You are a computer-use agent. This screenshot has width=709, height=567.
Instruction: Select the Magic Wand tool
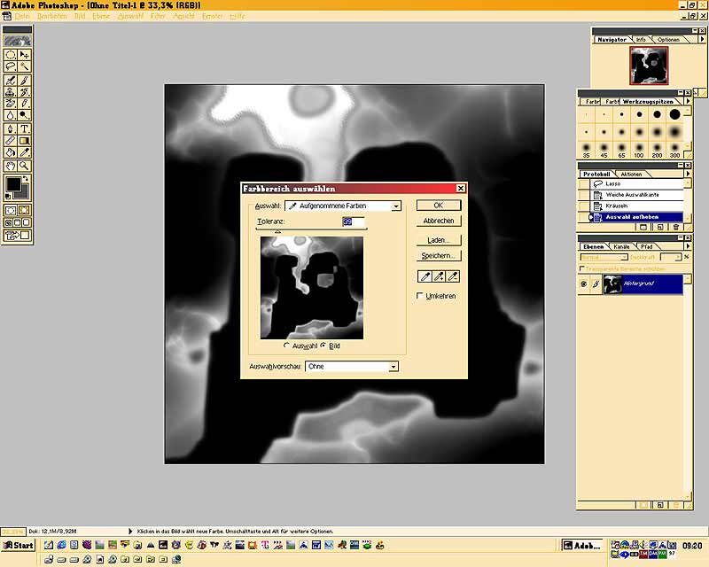point(25,66)
